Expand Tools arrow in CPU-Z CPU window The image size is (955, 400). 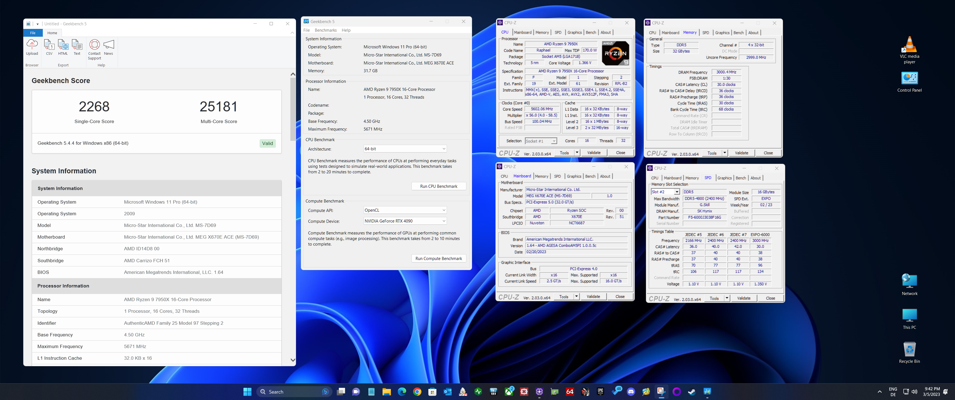[x=577, y=152]
